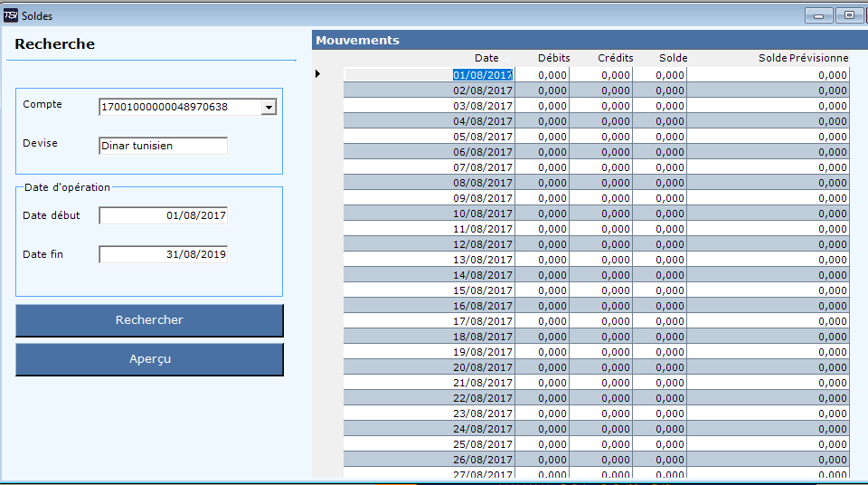Click the Crédits column header
This screenshot has width=868, height=485.
616,58
